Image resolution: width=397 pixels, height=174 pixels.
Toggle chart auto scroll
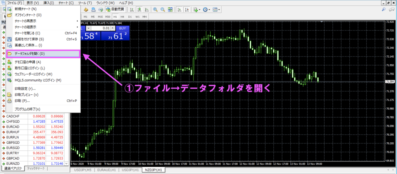point(179,10)
